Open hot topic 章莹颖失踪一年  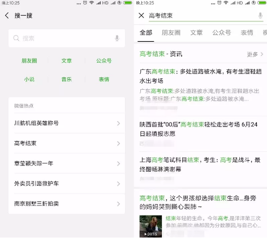click(x=67, y=164)
